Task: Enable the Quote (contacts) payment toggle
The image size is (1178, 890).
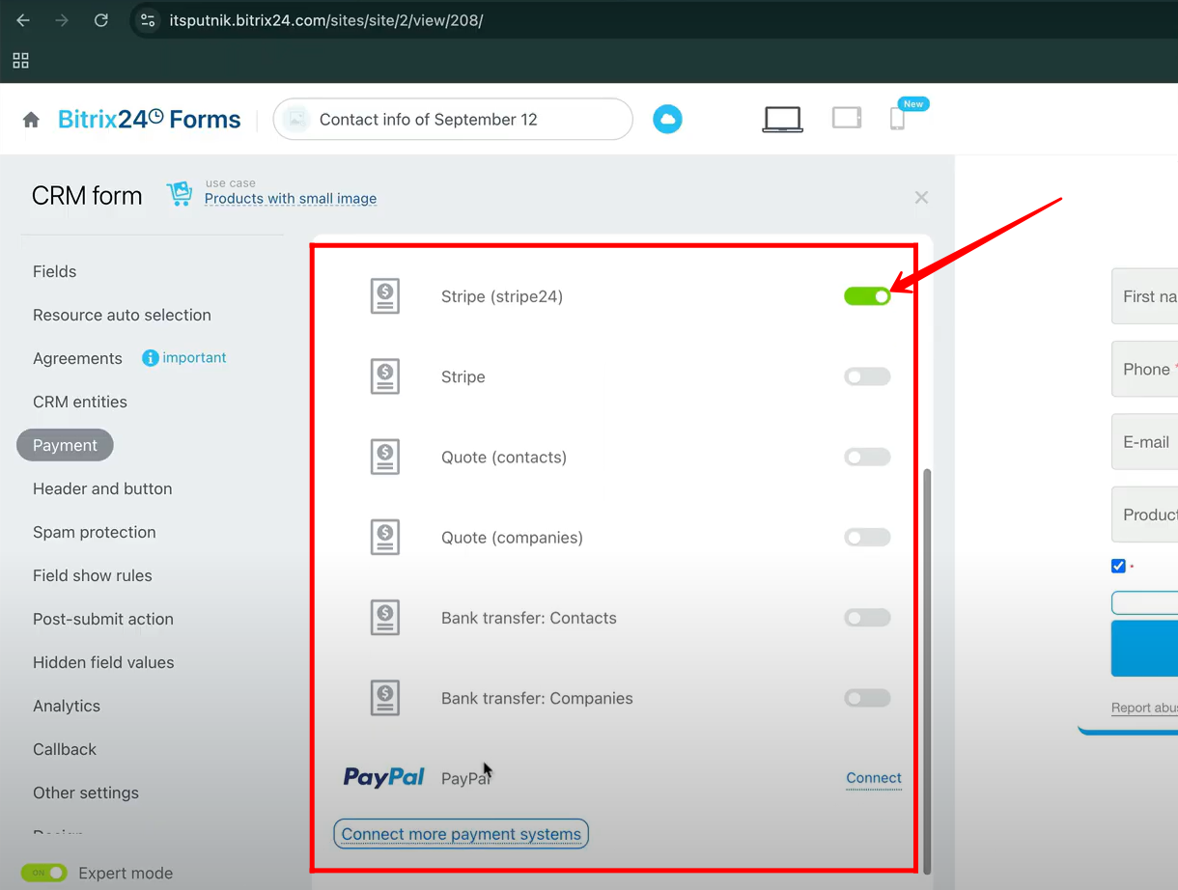Action: (x=866, y=458)
